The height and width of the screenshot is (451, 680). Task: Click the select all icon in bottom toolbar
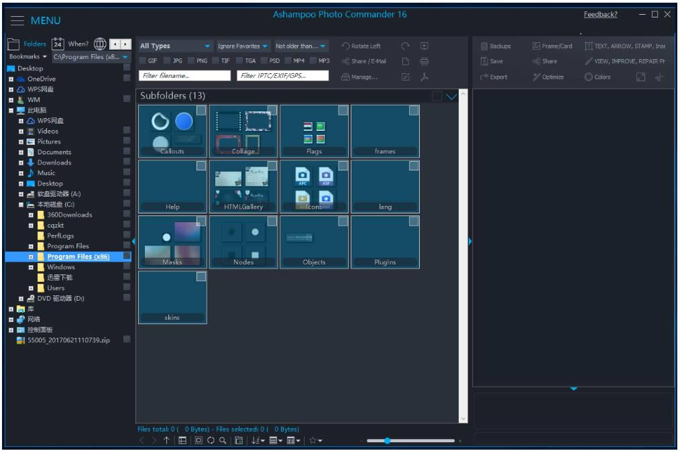point(199,440)
